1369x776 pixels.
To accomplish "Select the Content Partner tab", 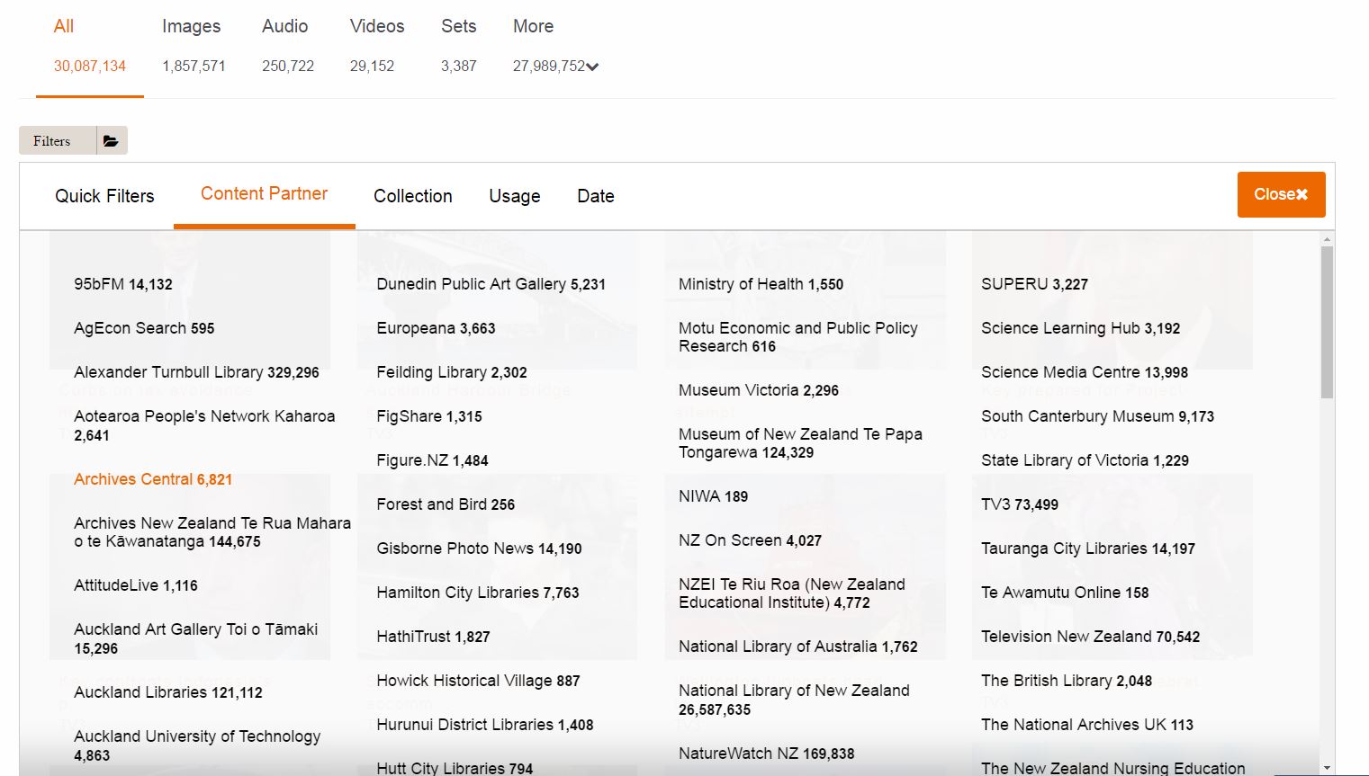I will point(264,194).
